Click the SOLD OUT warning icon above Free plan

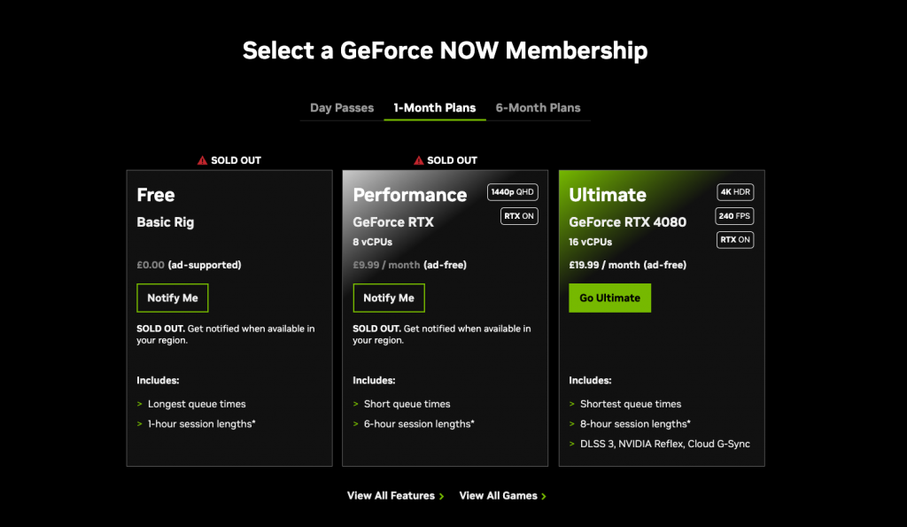(x=203, y=159)
